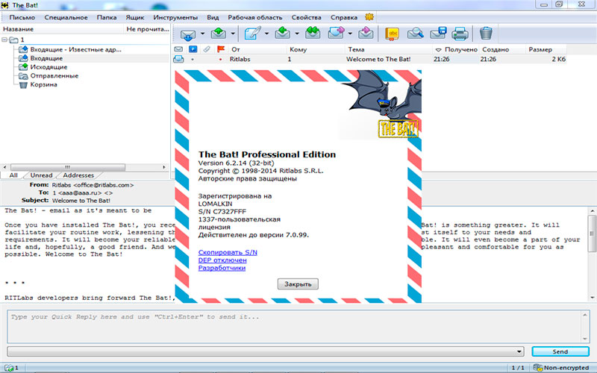Select the Корзина folder
The height and width of the screenshot is (373, 597).
pyautogui.click(x=43, y=84)
